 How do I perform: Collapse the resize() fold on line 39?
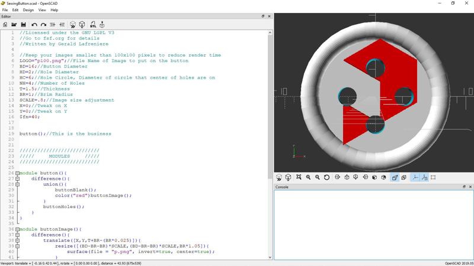coord(18,246)
